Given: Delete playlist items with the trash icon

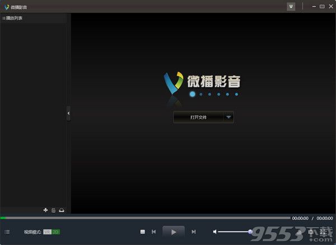Looking at the screenshot, I should click(x=54, y=210).
